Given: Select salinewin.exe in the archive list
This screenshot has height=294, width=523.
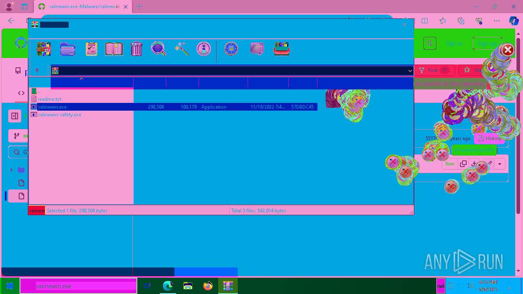Looking at the screenshot, I should click(174, 107).
